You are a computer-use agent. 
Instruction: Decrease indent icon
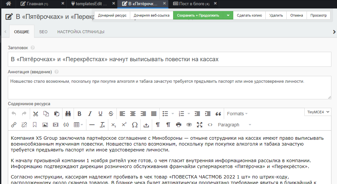[197, 114]
